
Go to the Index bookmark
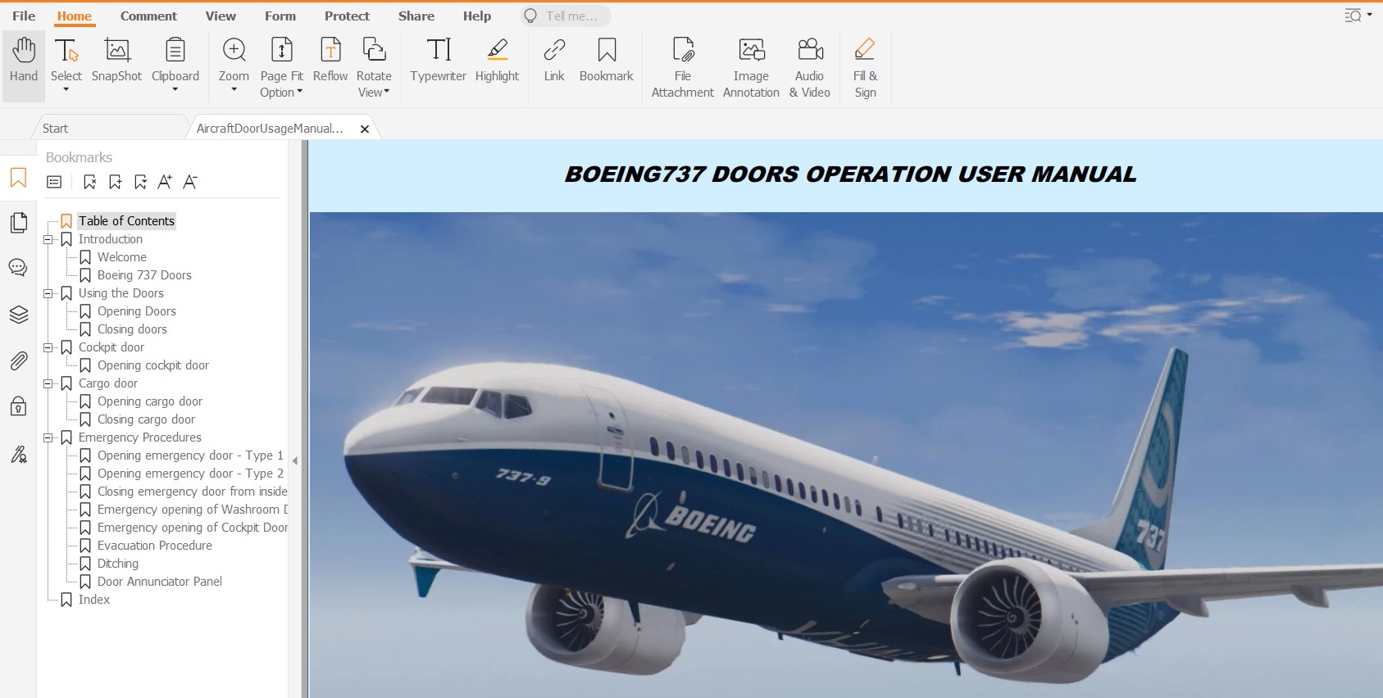point(94,600)
